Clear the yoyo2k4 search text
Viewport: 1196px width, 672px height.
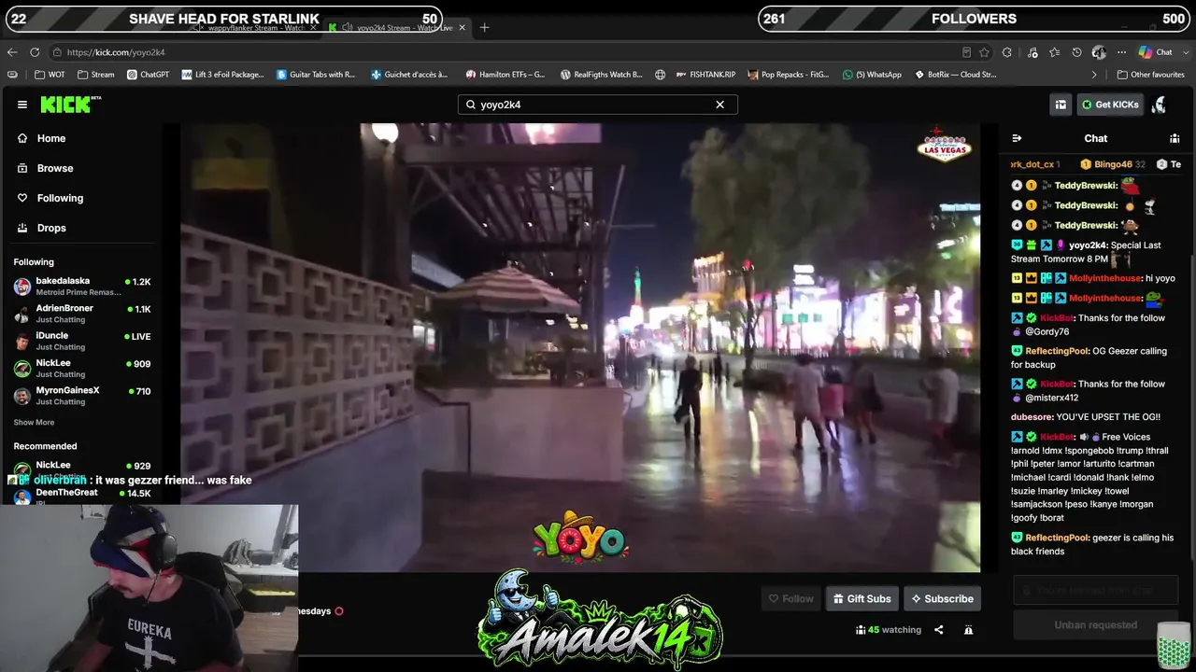[719, 105]
